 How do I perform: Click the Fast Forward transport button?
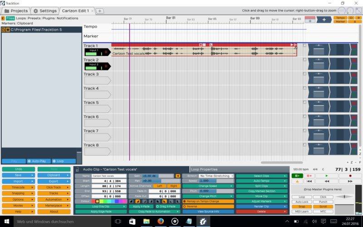point(351,181)
